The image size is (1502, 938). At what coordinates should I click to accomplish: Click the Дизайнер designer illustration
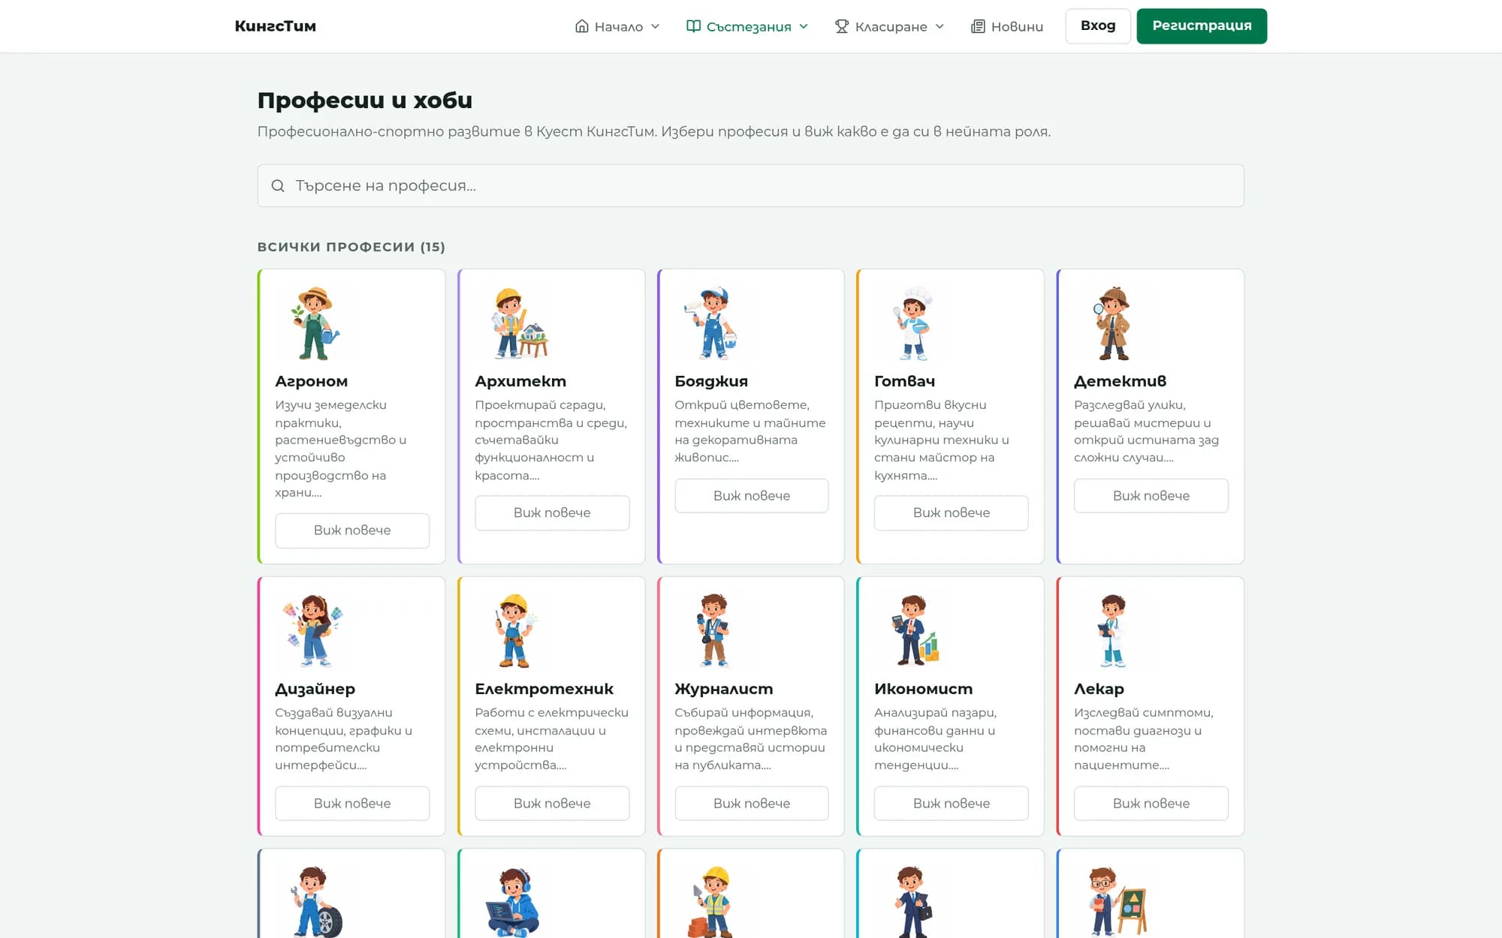[313, 631]
